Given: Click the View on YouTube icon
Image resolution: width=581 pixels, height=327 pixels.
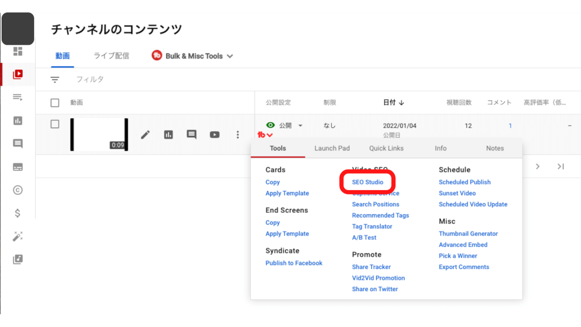Looking at the screenshot, I should (214, 135).
